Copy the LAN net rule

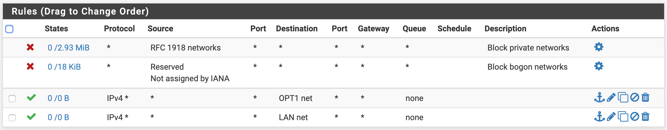click(x=623, y=117)
